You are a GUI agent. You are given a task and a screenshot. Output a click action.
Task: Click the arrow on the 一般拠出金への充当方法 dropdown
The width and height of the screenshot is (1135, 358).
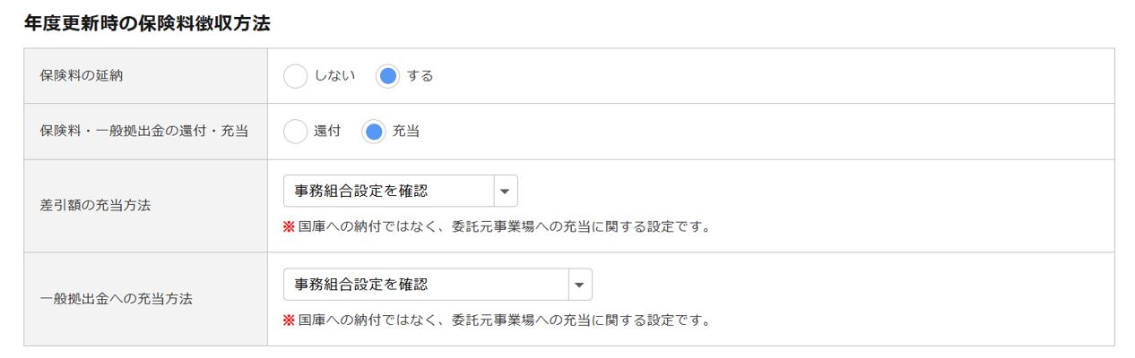pos(580,285)
